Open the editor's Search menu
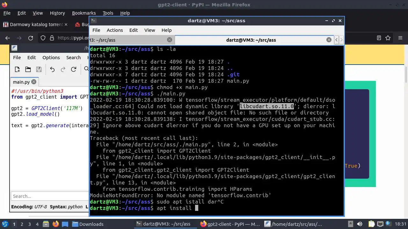Screen dimensions: 408x229 coord(73,58)
